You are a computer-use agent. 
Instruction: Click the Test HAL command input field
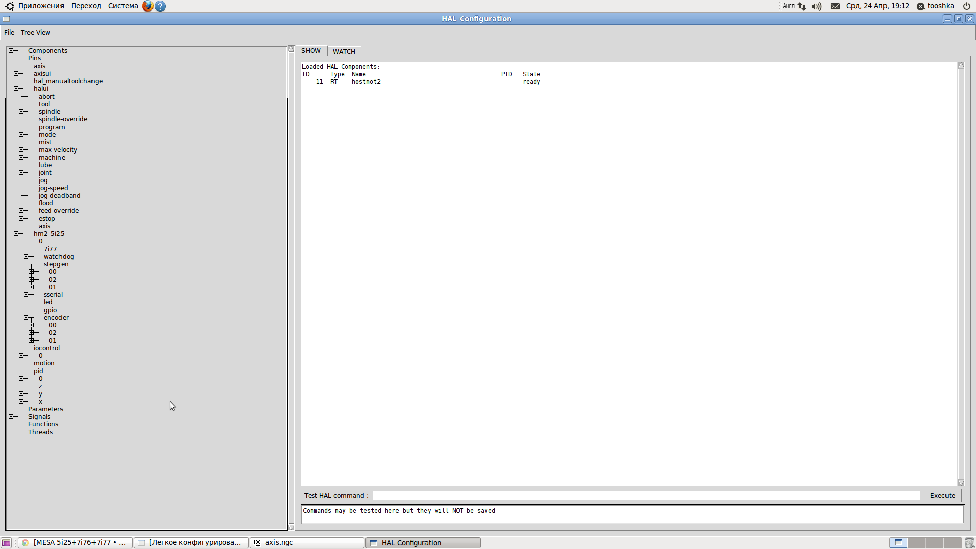tap(646, 496)
